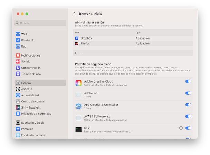
Task: Click the yellow minimize window button
Action: coord(22,14)
